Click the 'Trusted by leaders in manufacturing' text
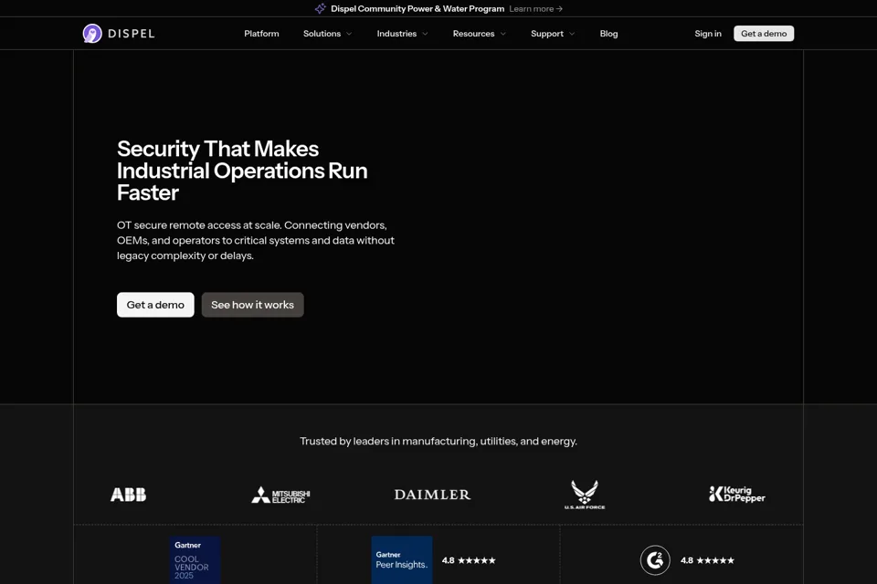The image size is (877, 584). tap(438, 442)
